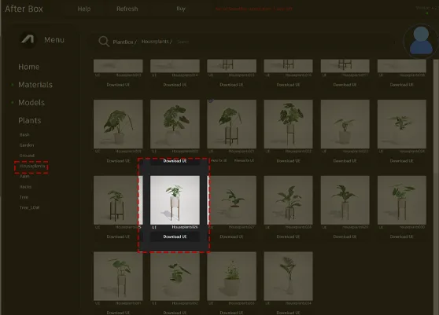
Task: Select the Palm plant category
Action: [24, 177]
